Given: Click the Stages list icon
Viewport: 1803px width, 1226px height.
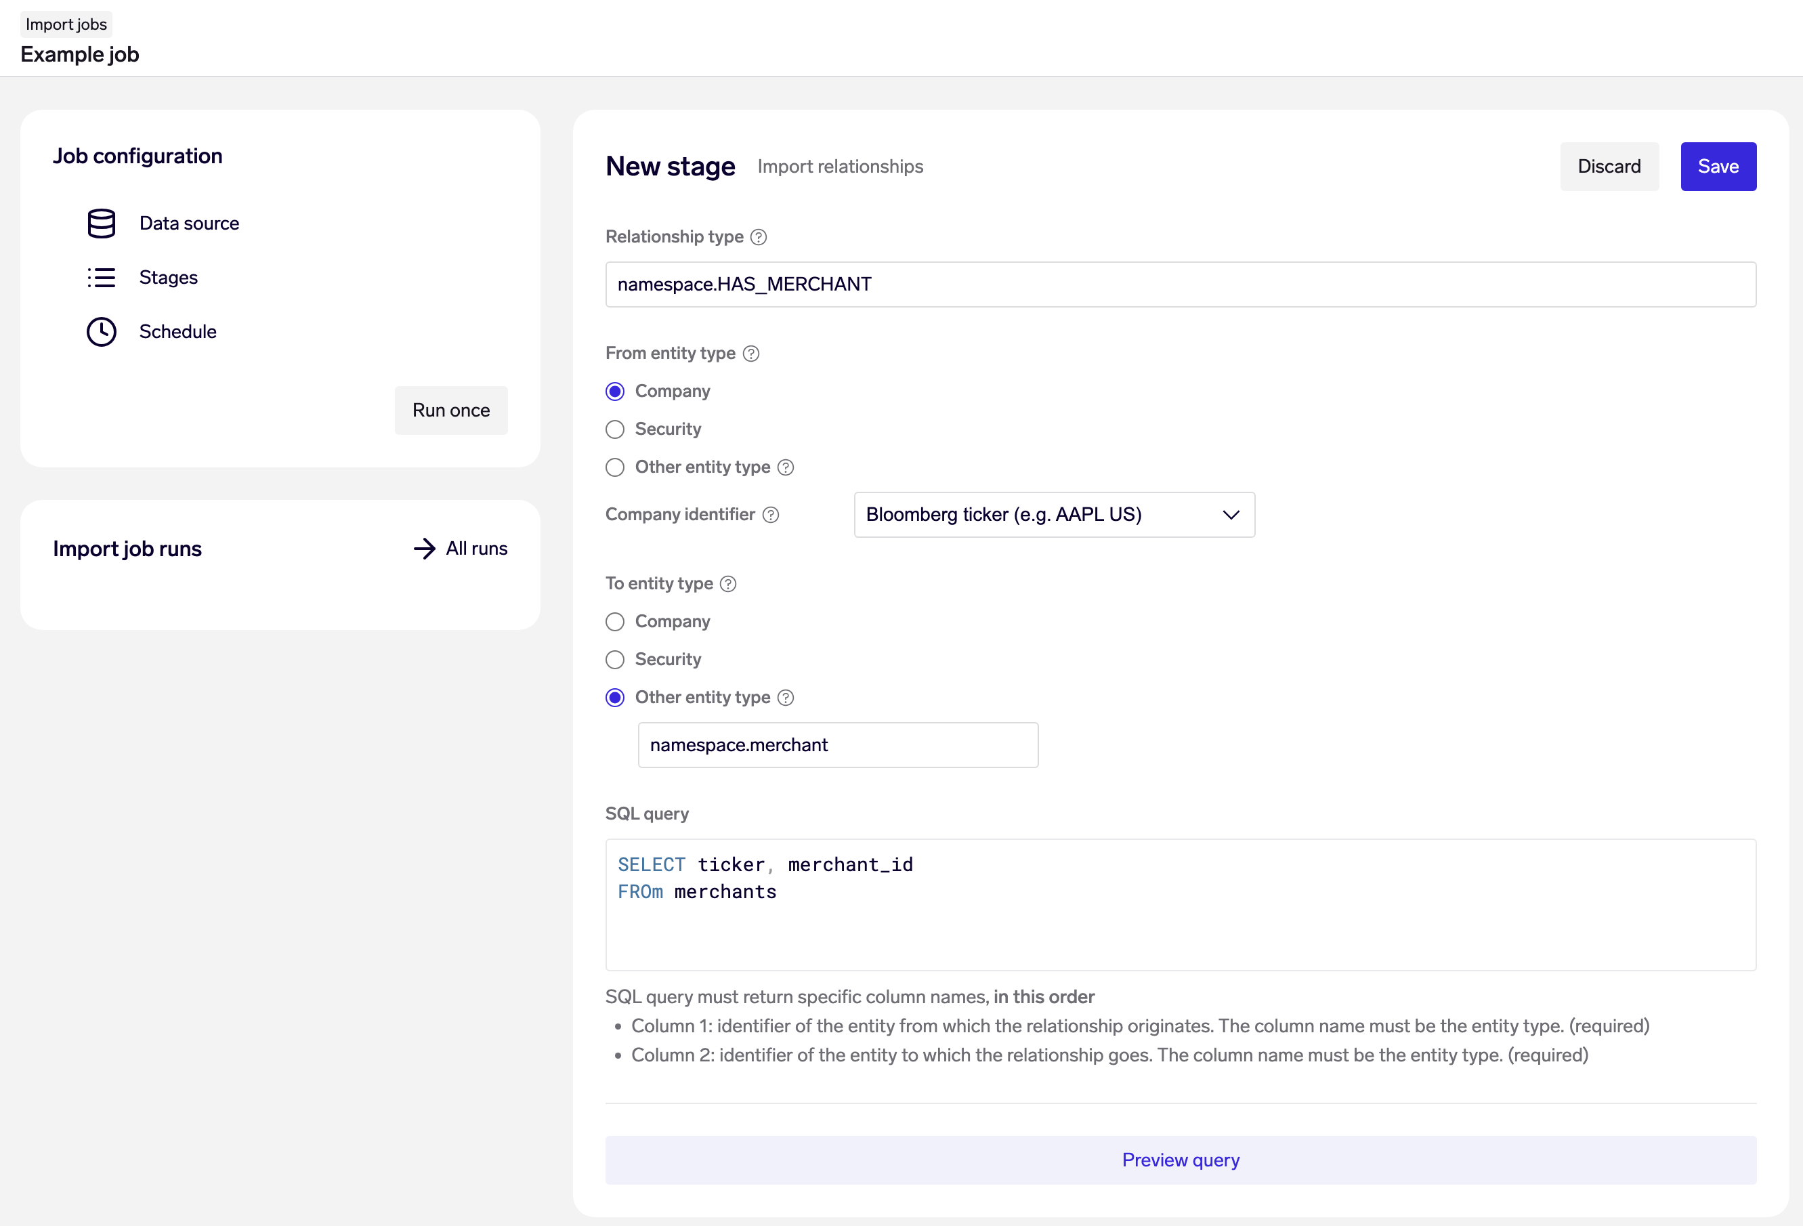Looking at the screenshot, I should 102,278.
